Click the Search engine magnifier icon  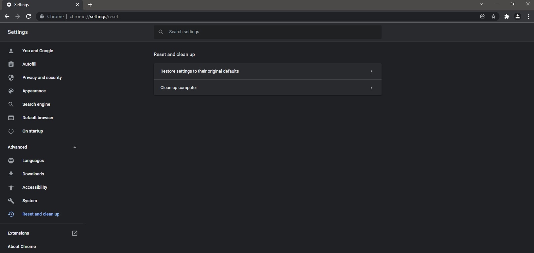pyautogui.click(x=11, y=104)
